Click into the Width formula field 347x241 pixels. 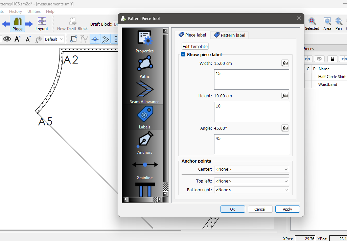(x=251, y=79)
